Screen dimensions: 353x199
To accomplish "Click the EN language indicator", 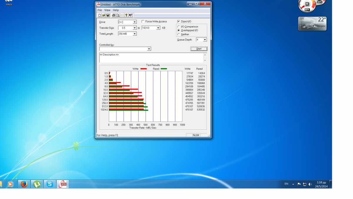I will click(x=286, y=184).
